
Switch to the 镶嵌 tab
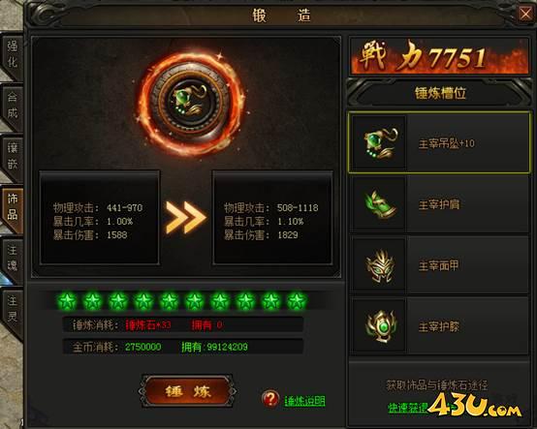click(13, 156)
